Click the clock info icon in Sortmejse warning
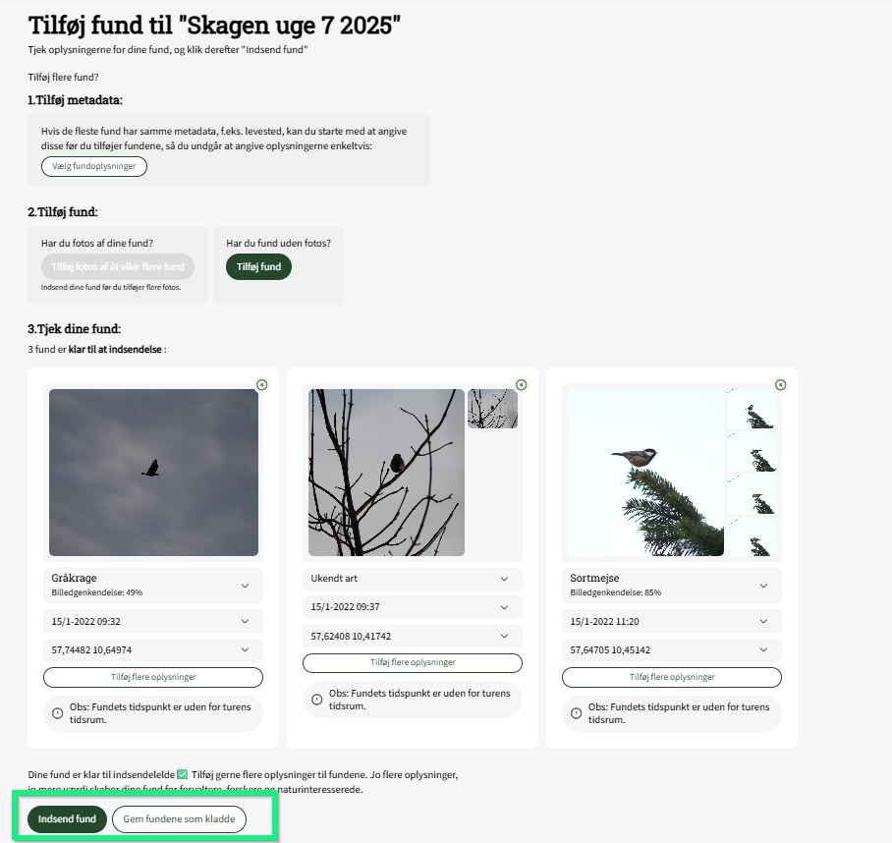Viewport: 892px width, 843px height. [x=577, y=712]
